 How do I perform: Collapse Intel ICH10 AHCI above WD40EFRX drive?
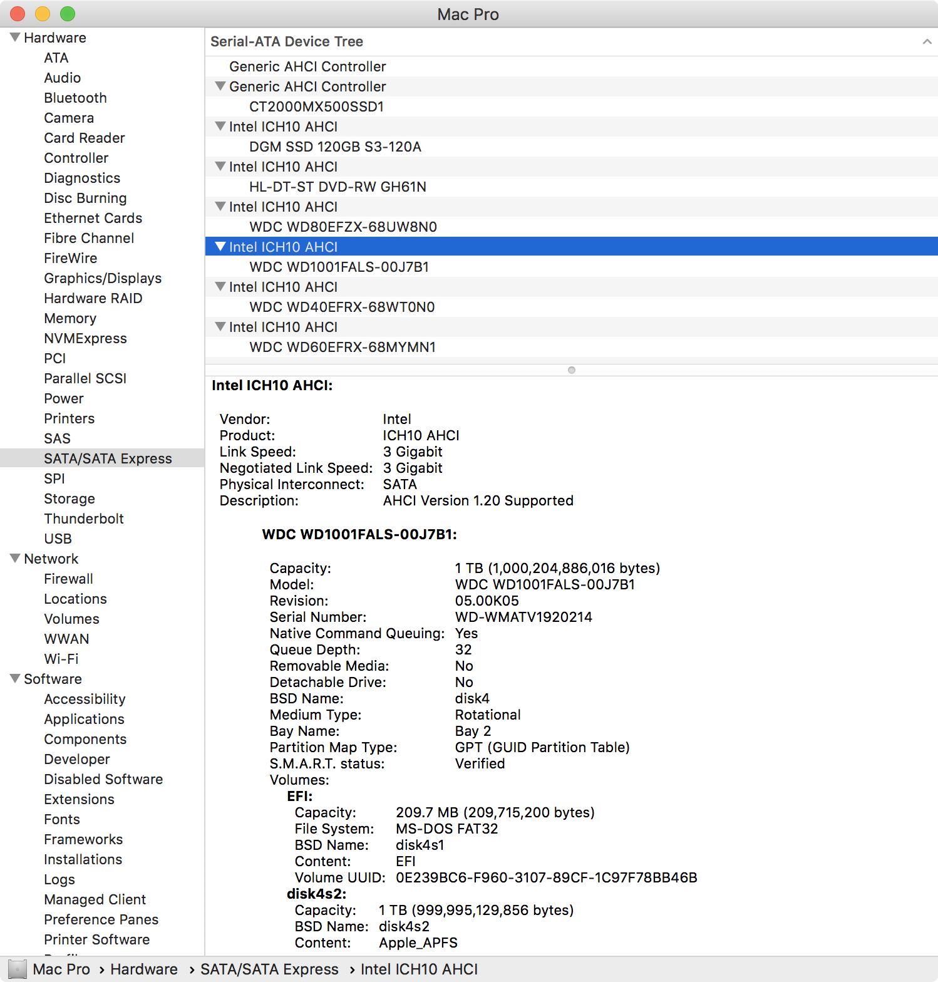(220, 287)
